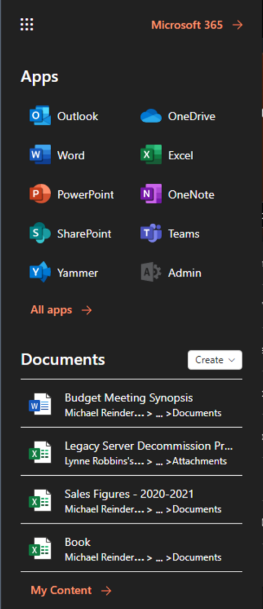Viewport: 263px width, 609px height.
Task: Open the Admin gear icon
Action: 151,272
